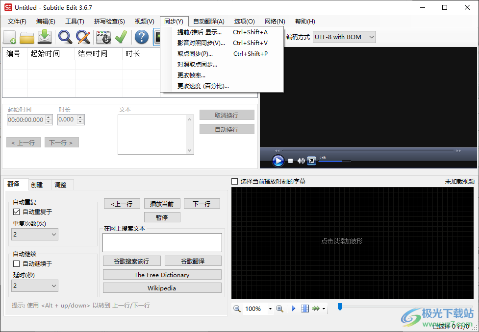Open a subtitle file via folder icon
Viewport: 479px width, 332px height.
coord(27,37)
